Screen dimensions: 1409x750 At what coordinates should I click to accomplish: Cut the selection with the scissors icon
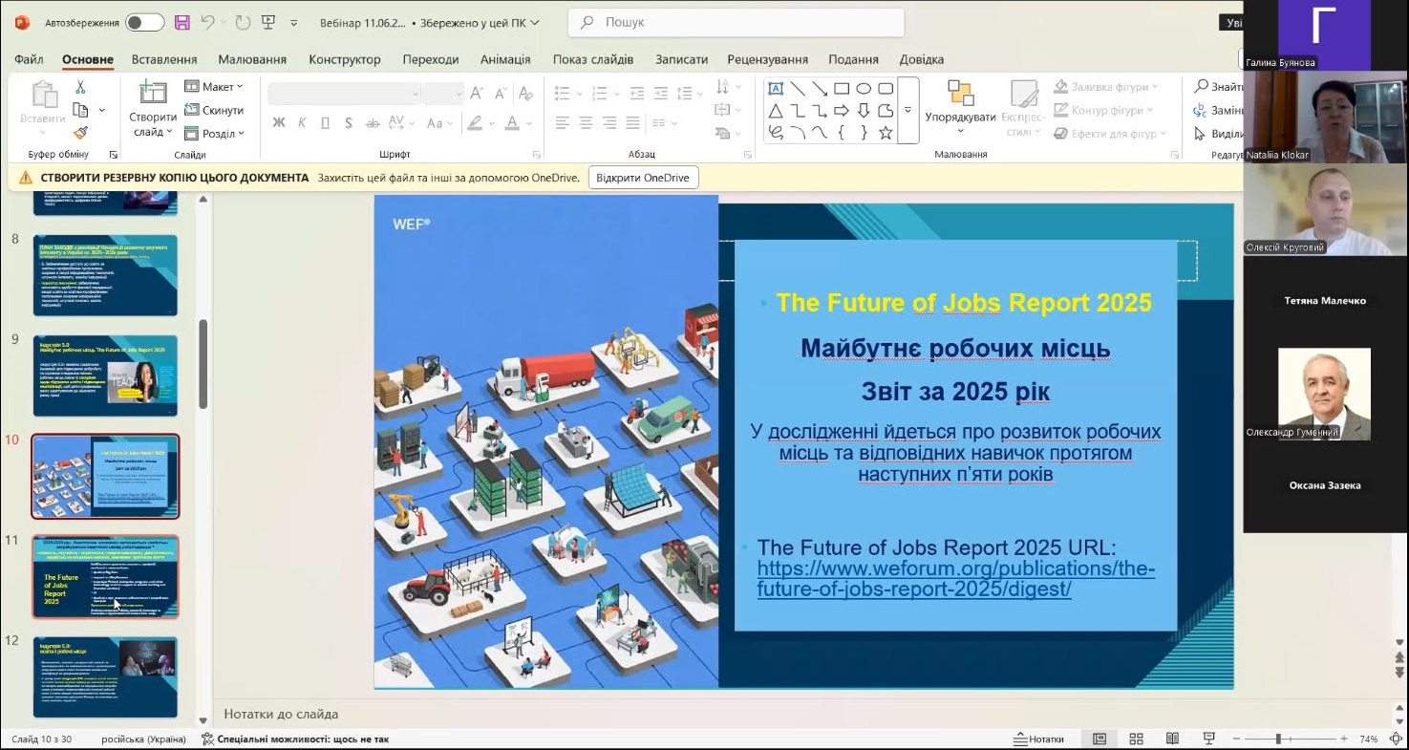80,87
